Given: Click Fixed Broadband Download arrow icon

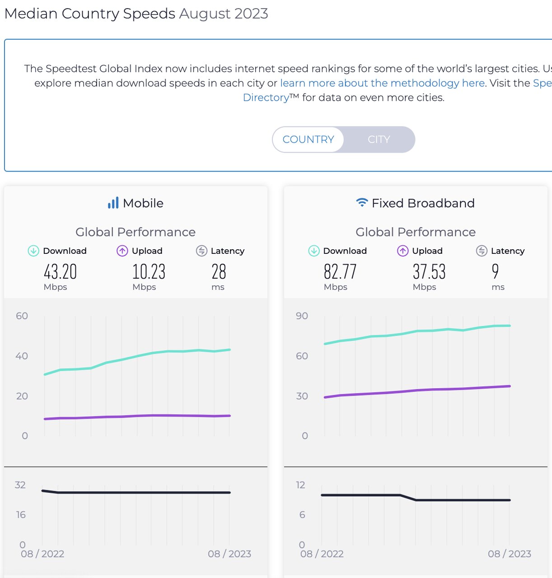Looking at the screenshot, I should point(313,251).
